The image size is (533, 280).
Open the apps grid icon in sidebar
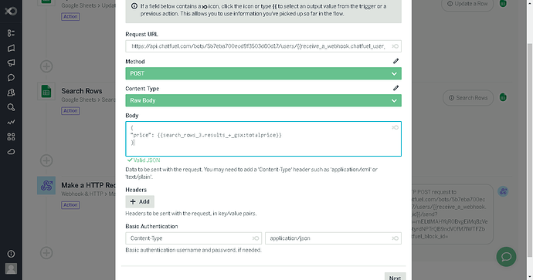click(11, 137)
